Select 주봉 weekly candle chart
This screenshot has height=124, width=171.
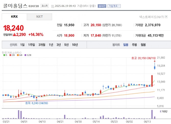point(134,45)
